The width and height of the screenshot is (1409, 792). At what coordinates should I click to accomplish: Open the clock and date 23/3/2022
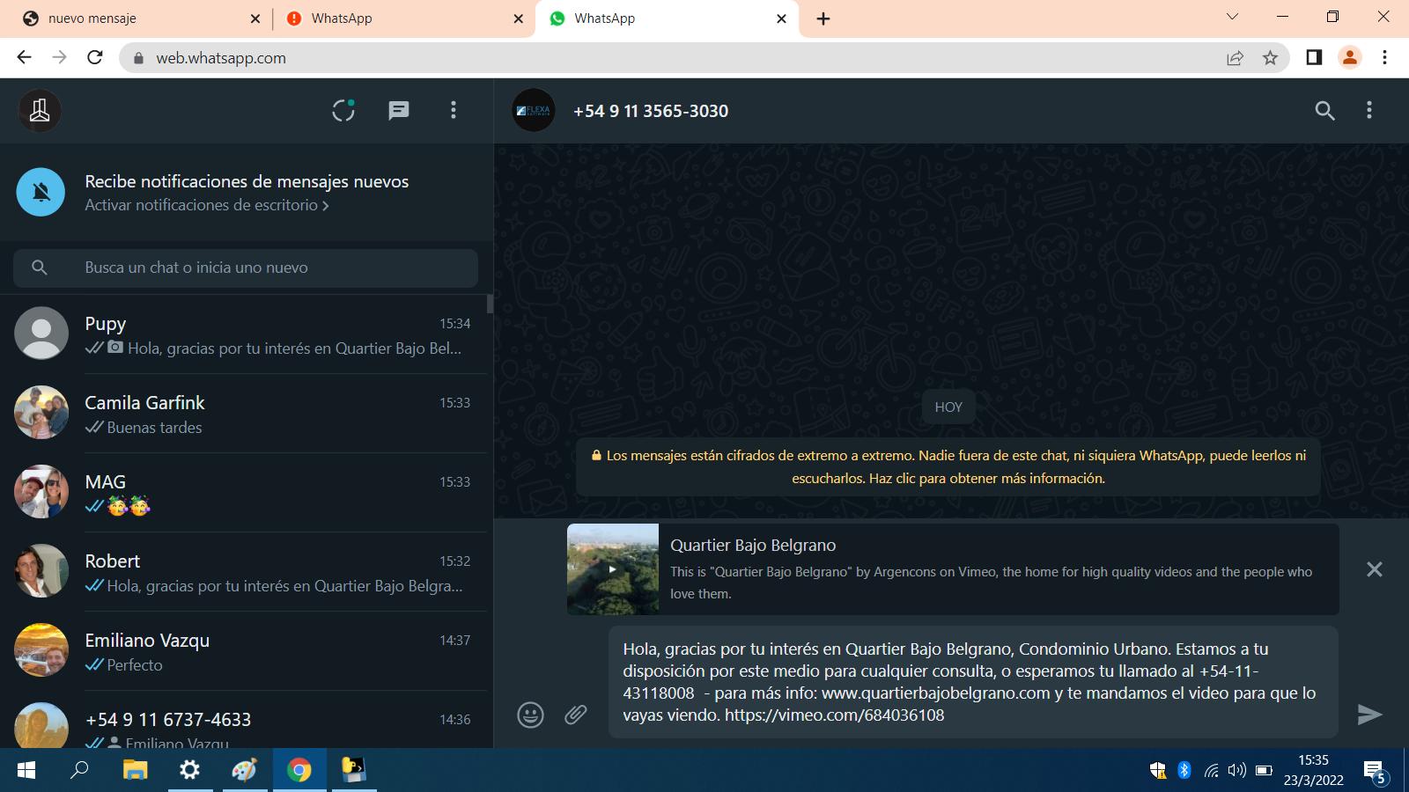(1313, 770)
